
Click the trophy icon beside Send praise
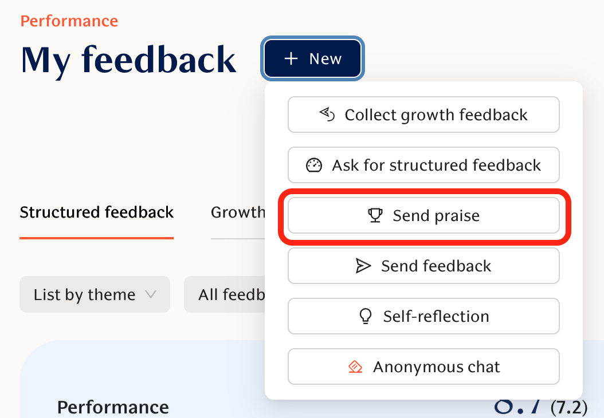pos(375,215)
